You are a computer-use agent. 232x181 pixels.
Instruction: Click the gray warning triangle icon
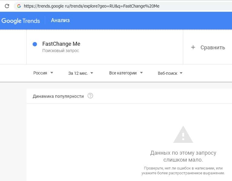(x=183, y=135)
